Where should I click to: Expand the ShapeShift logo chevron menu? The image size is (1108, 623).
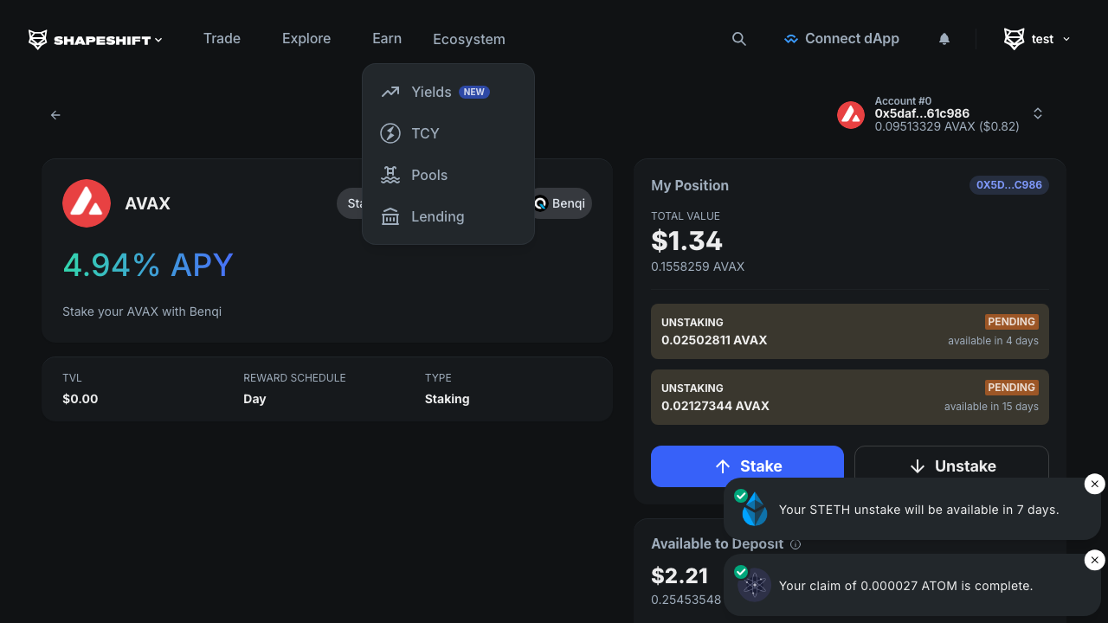pos(158,40)
